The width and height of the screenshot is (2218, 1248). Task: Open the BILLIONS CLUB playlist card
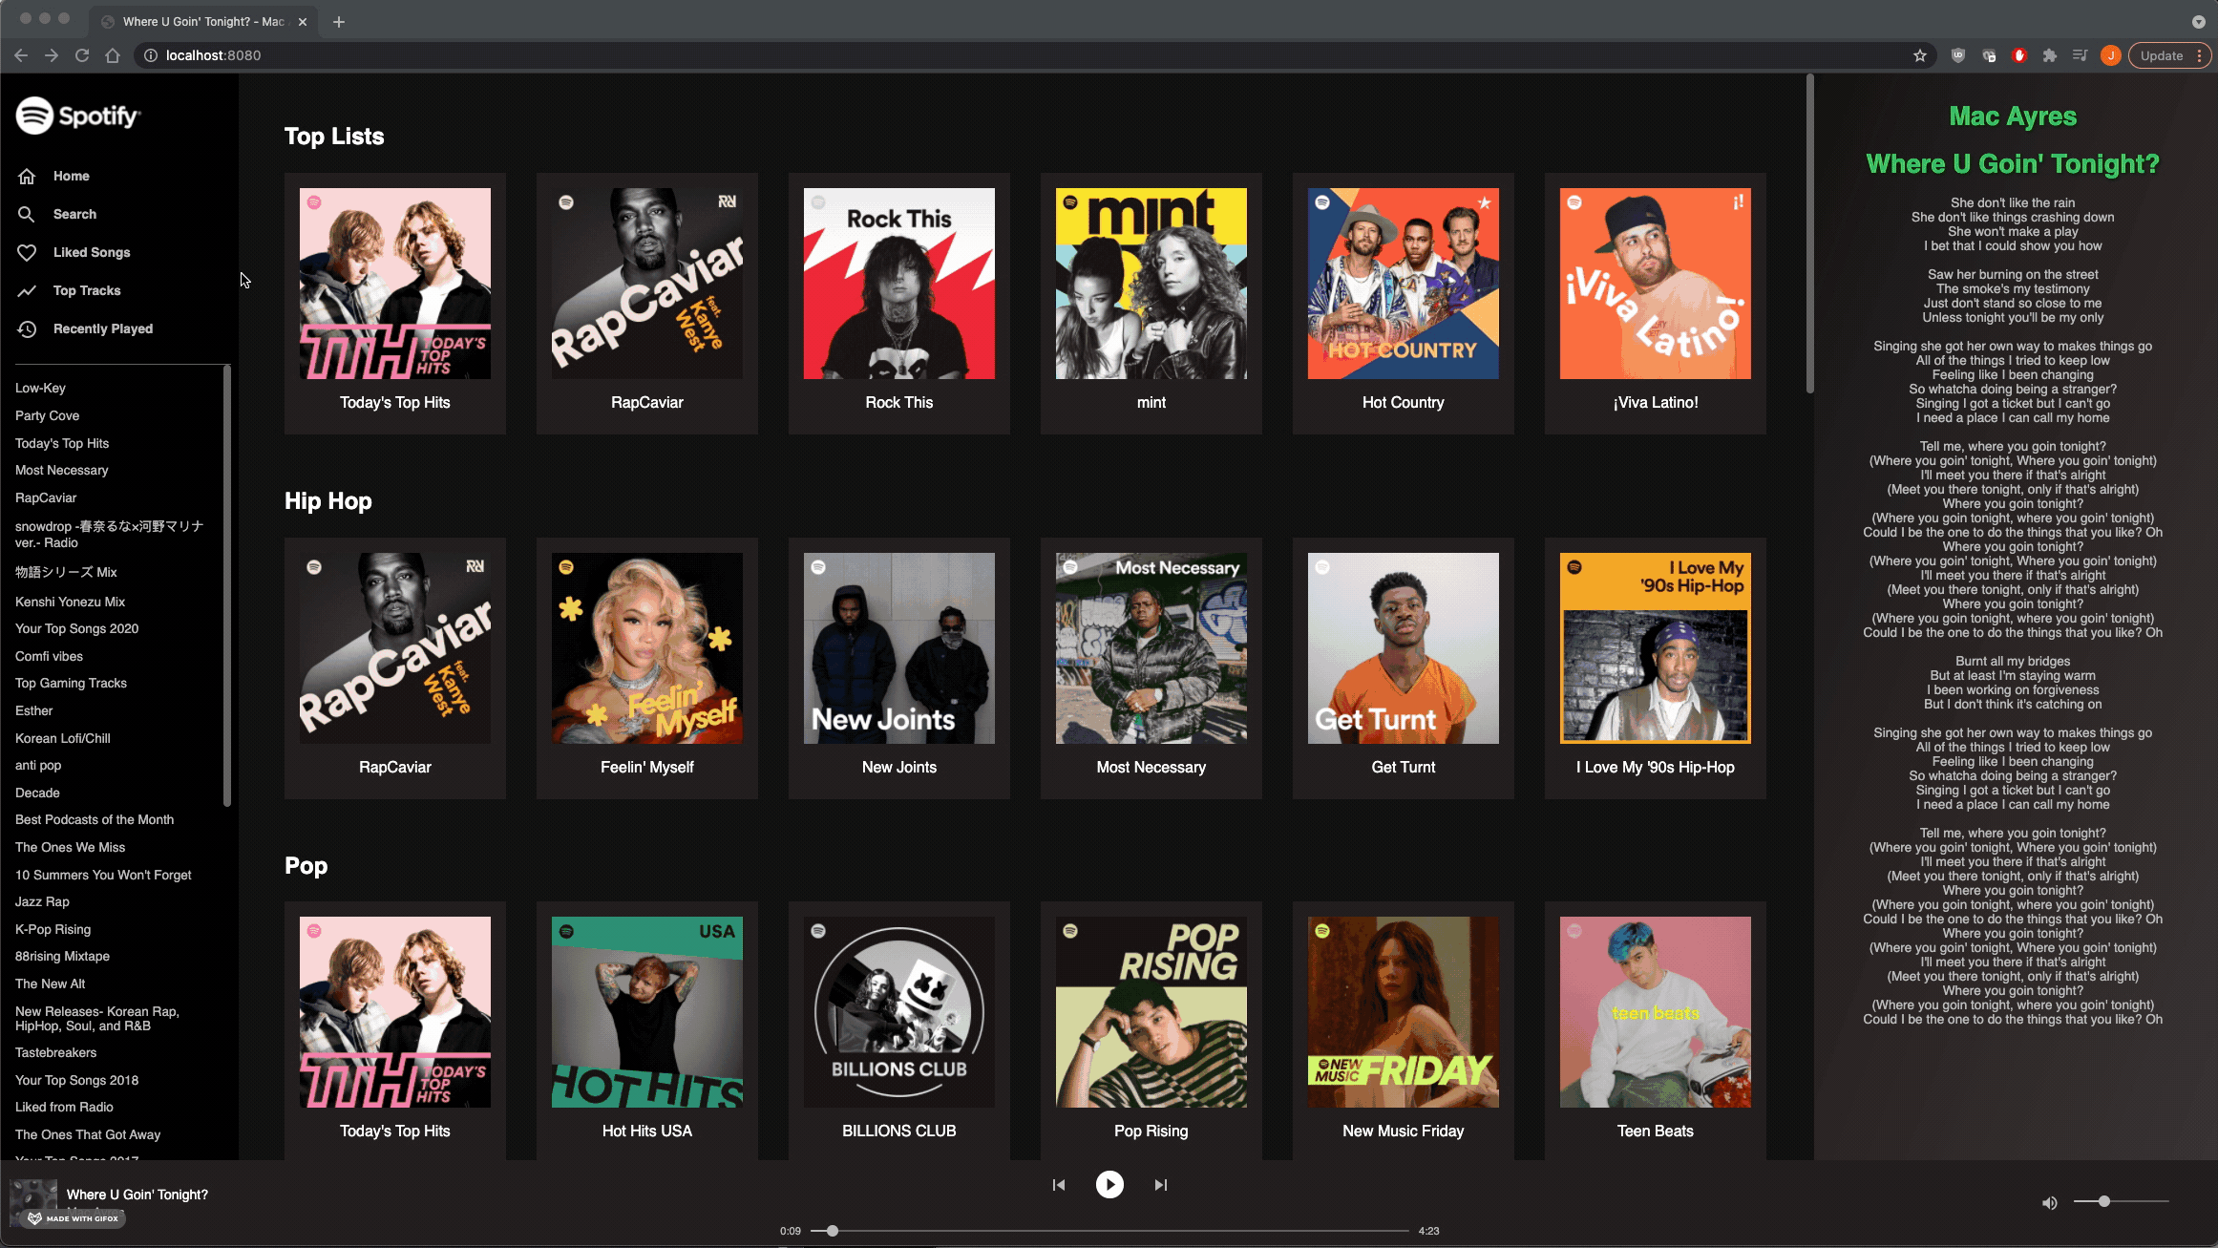pyautogui.click(x=899, y=1031)
